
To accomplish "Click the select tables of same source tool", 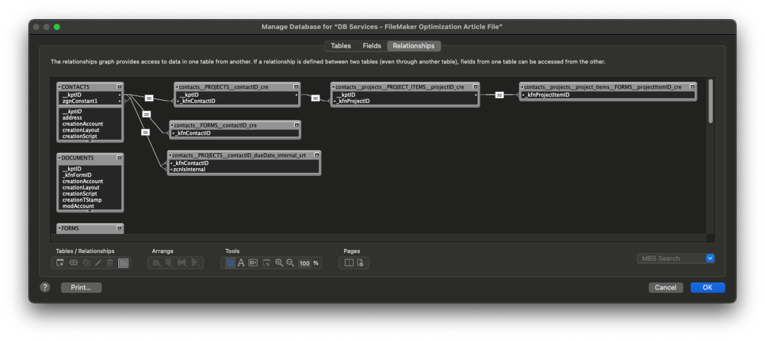I will (x=253, y=263).
